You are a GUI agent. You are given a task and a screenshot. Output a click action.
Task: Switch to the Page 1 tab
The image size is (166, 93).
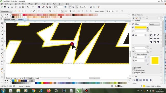30,78
